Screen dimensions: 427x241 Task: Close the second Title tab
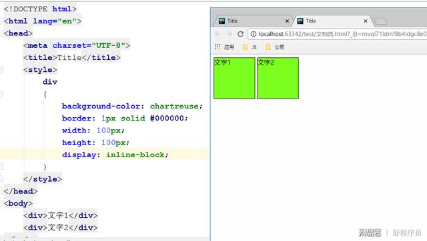(x=366, y=21)
